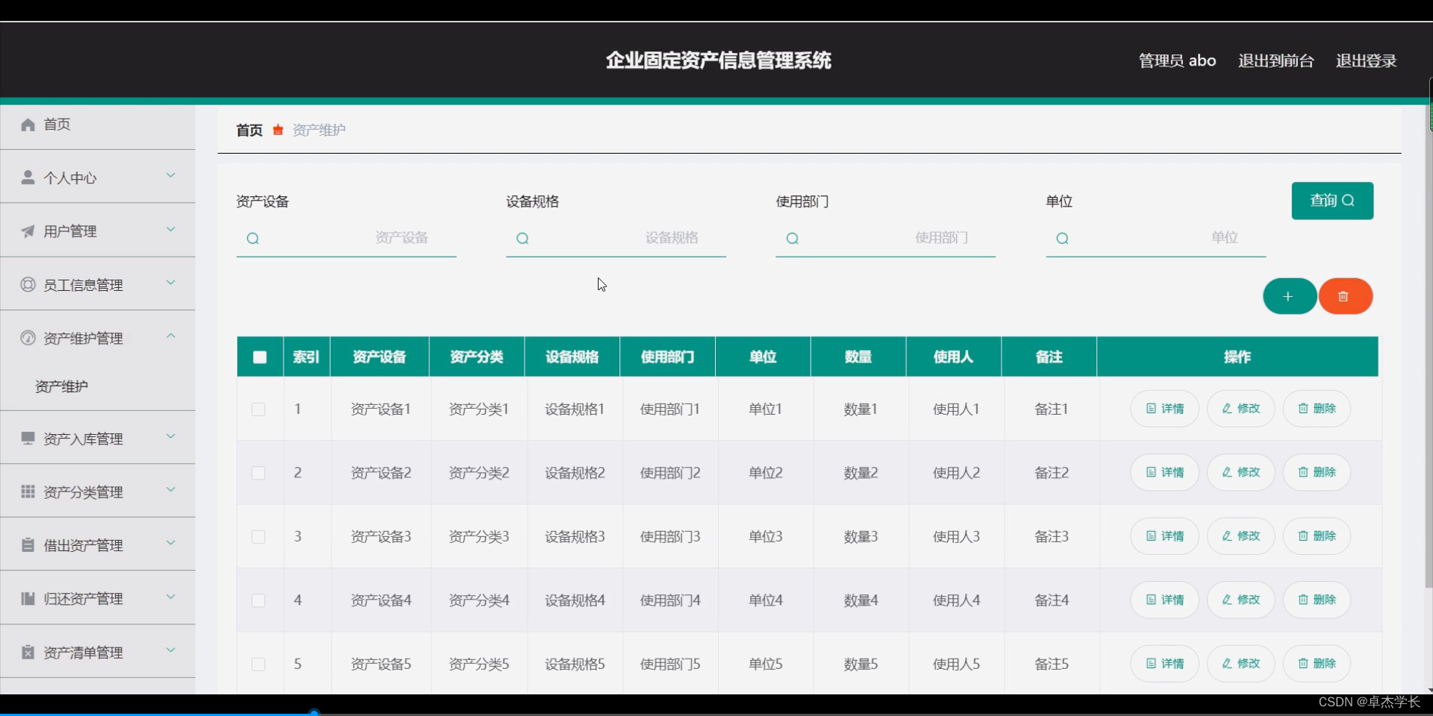Viewport: 1433px width, 716px height.
Task: Check the checkbox for row 资产设备1
Action: 257,409
